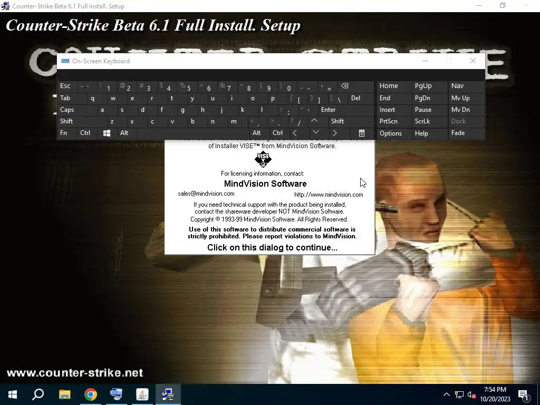
Task: Click the backspace key on the On-Screen Keyboard
Action: click(x=356, y=86)
